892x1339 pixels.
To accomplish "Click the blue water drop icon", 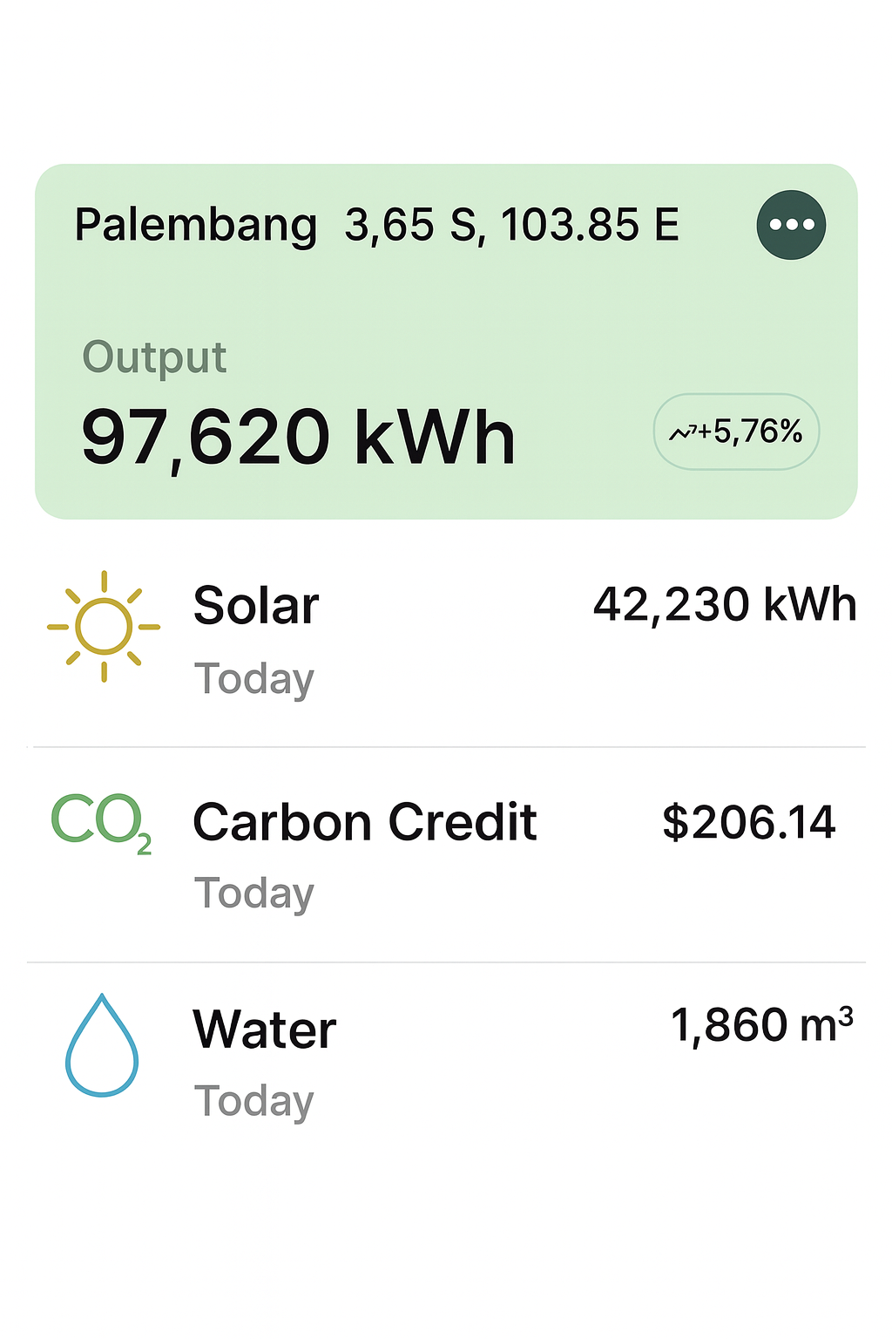I will pyautogui.click(x=102, y=1045).
